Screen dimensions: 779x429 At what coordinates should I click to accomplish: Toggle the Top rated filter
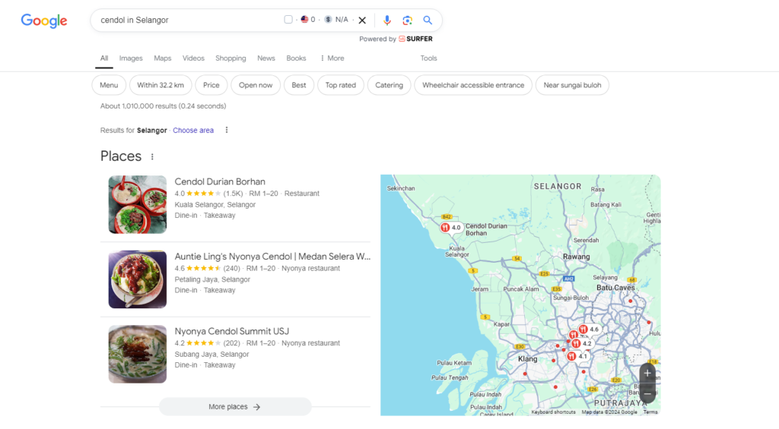click(340, 85)
